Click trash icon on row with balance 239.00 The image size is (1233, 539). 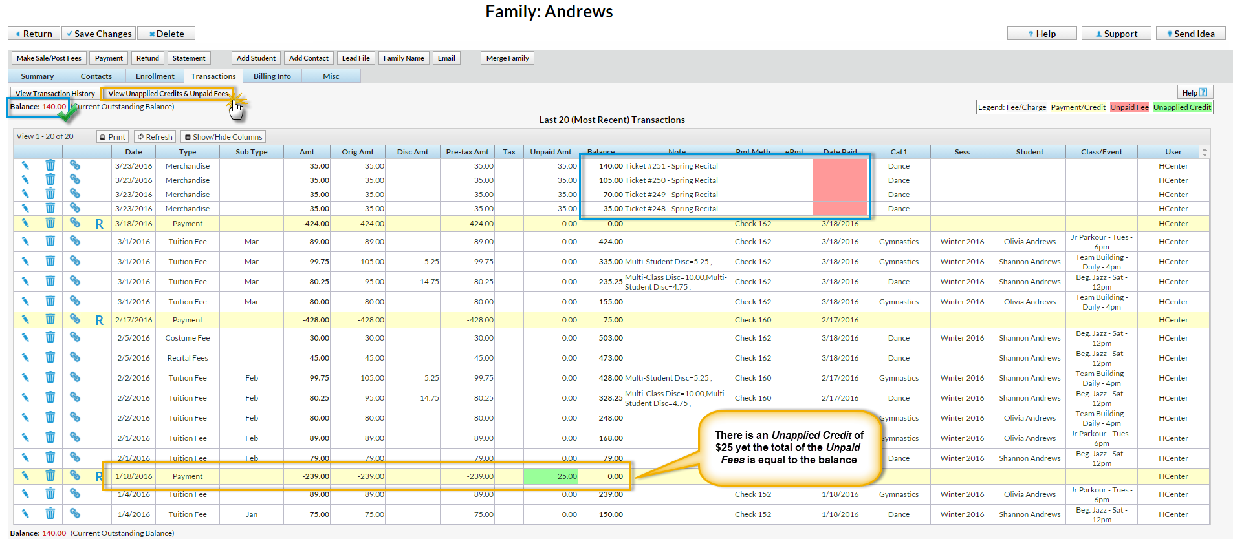point(50,494)
